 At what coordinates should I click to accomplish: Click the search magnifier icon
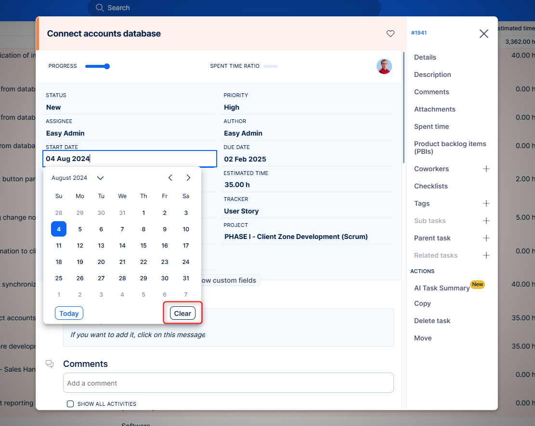100,8
